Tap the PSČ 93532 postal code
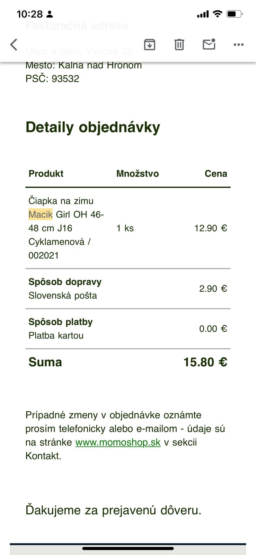The image size is (256, 555). [52, 79]
